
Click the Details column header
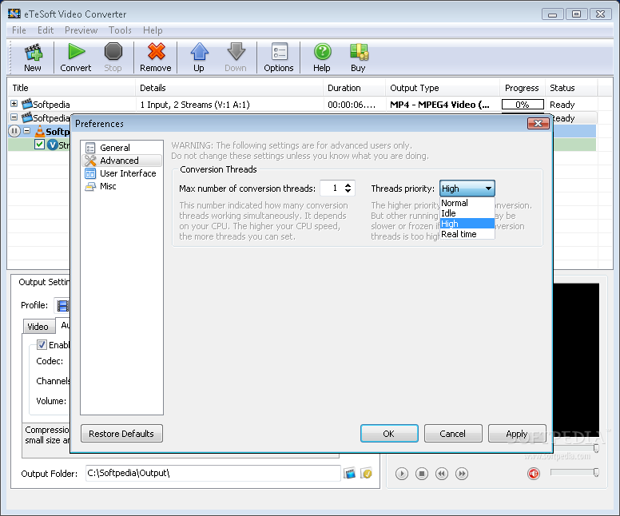coord(229,88)
